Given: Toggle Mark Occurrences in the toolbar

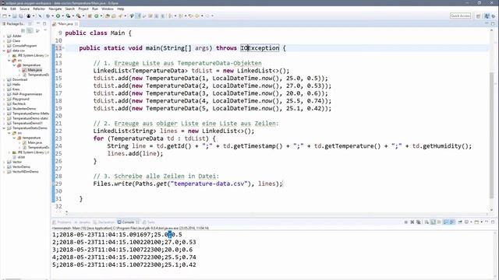Looking at the screenshot, I should [x=138, y=16].
